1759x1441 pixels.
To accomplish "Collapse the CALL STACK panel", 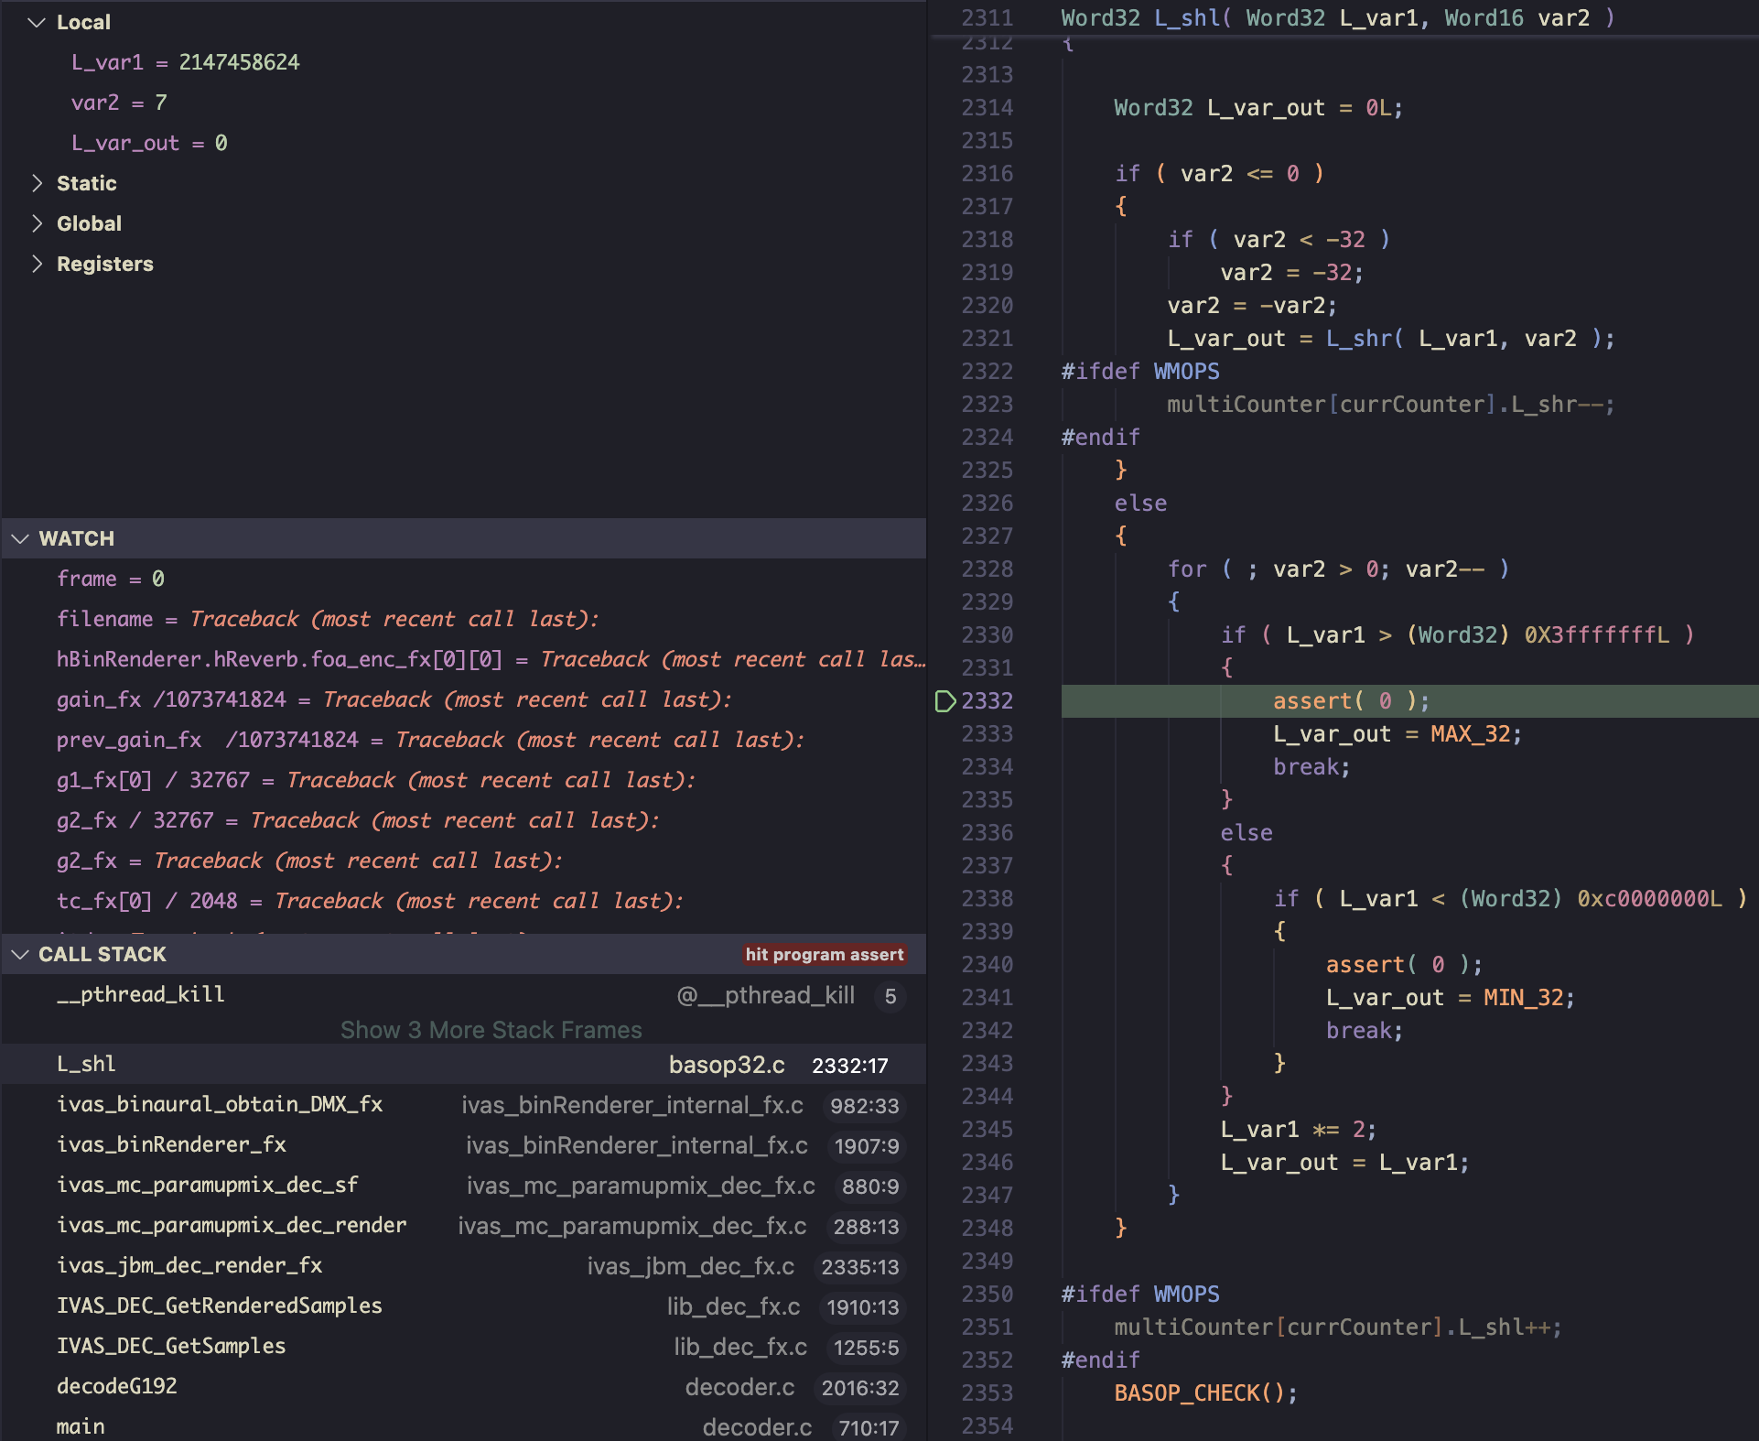I will pos(20,955).
